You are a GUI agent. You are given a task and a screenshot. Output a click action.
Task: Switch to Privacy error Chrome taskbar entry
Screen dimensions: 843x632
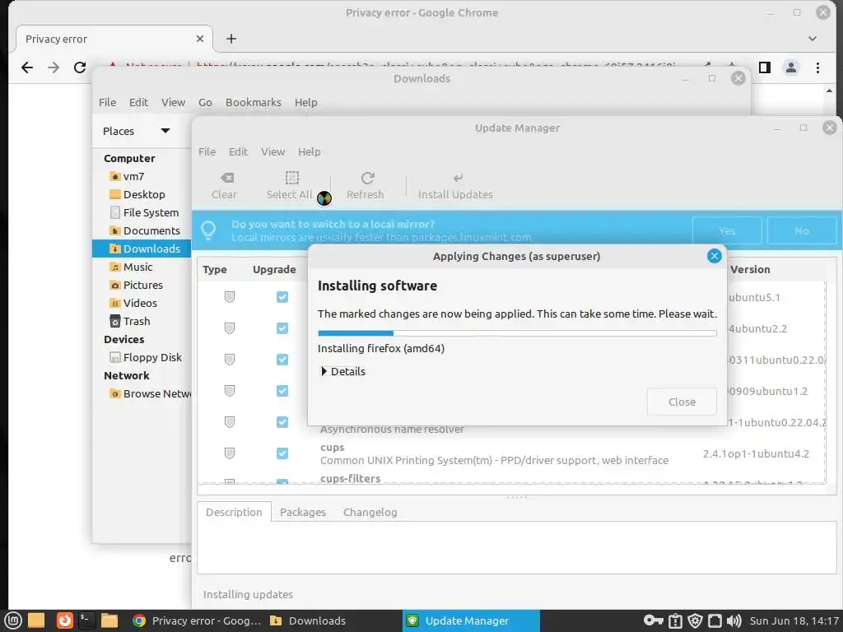[197, 620]
